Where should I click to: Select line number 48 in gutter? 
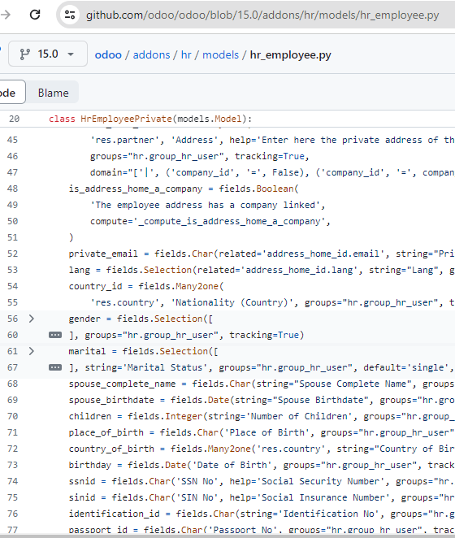(x=13, y=189)
